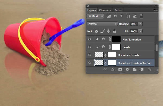Viewport: 163px width, 106px height.
Task: Open the Layers panel options menu
Action: click(156, 10)
